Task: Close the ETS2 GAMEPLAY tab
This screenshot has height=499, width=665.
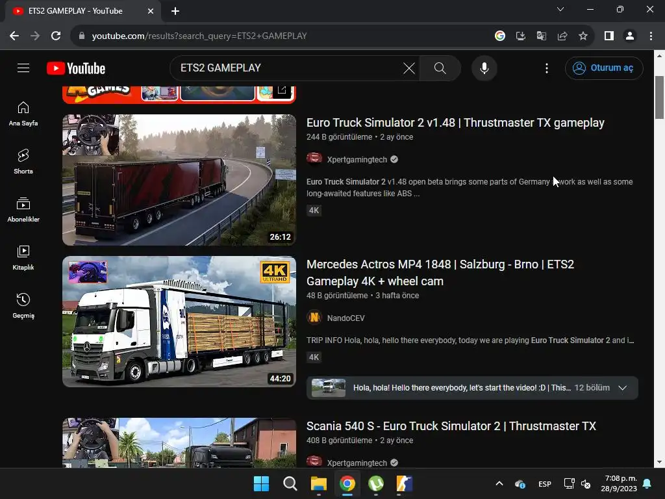Action: [151, 11]
